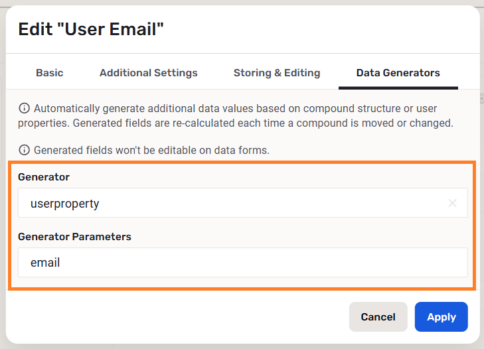Click the "userproperty" value in Generator

(65, 204)
